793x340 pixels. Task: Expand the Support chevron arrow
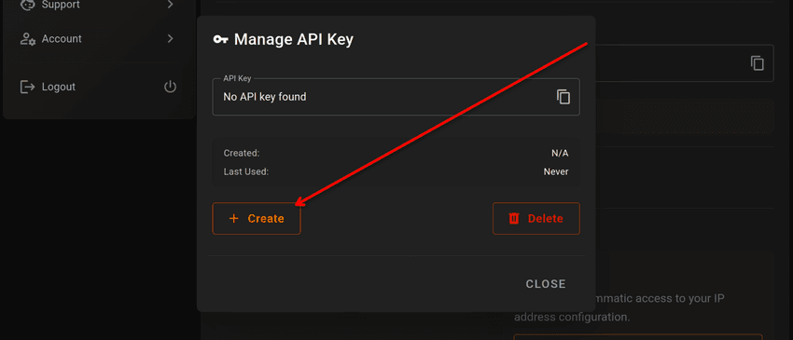coord(171,5)
